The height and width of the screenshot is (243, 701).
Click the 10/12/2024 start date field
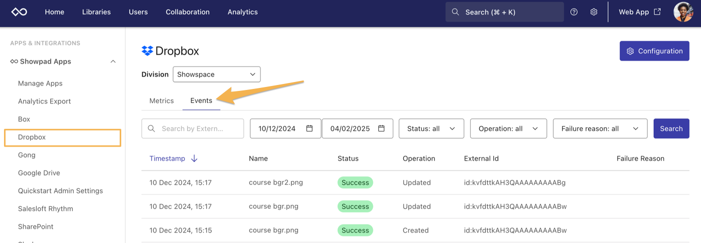(x=285, y=128)
